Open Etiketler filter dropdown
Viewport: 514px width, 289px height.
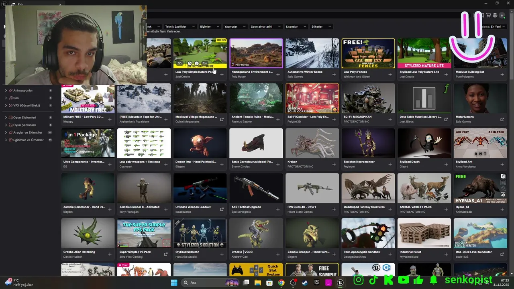click(321, 26)
